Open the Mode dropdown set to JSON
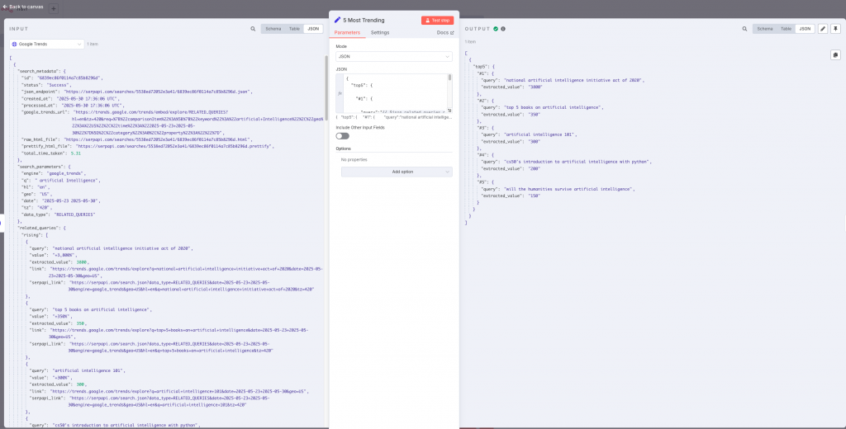This screenshot has height=429, width=846. [x=394, y=57]
